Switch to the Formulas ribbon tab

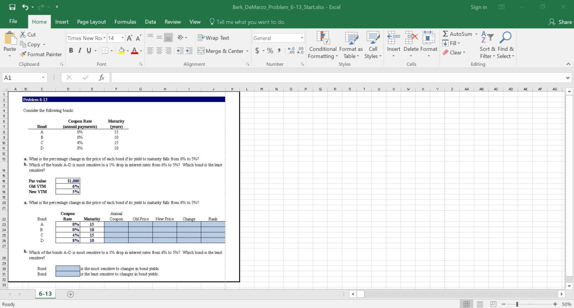tap(125, 22)
